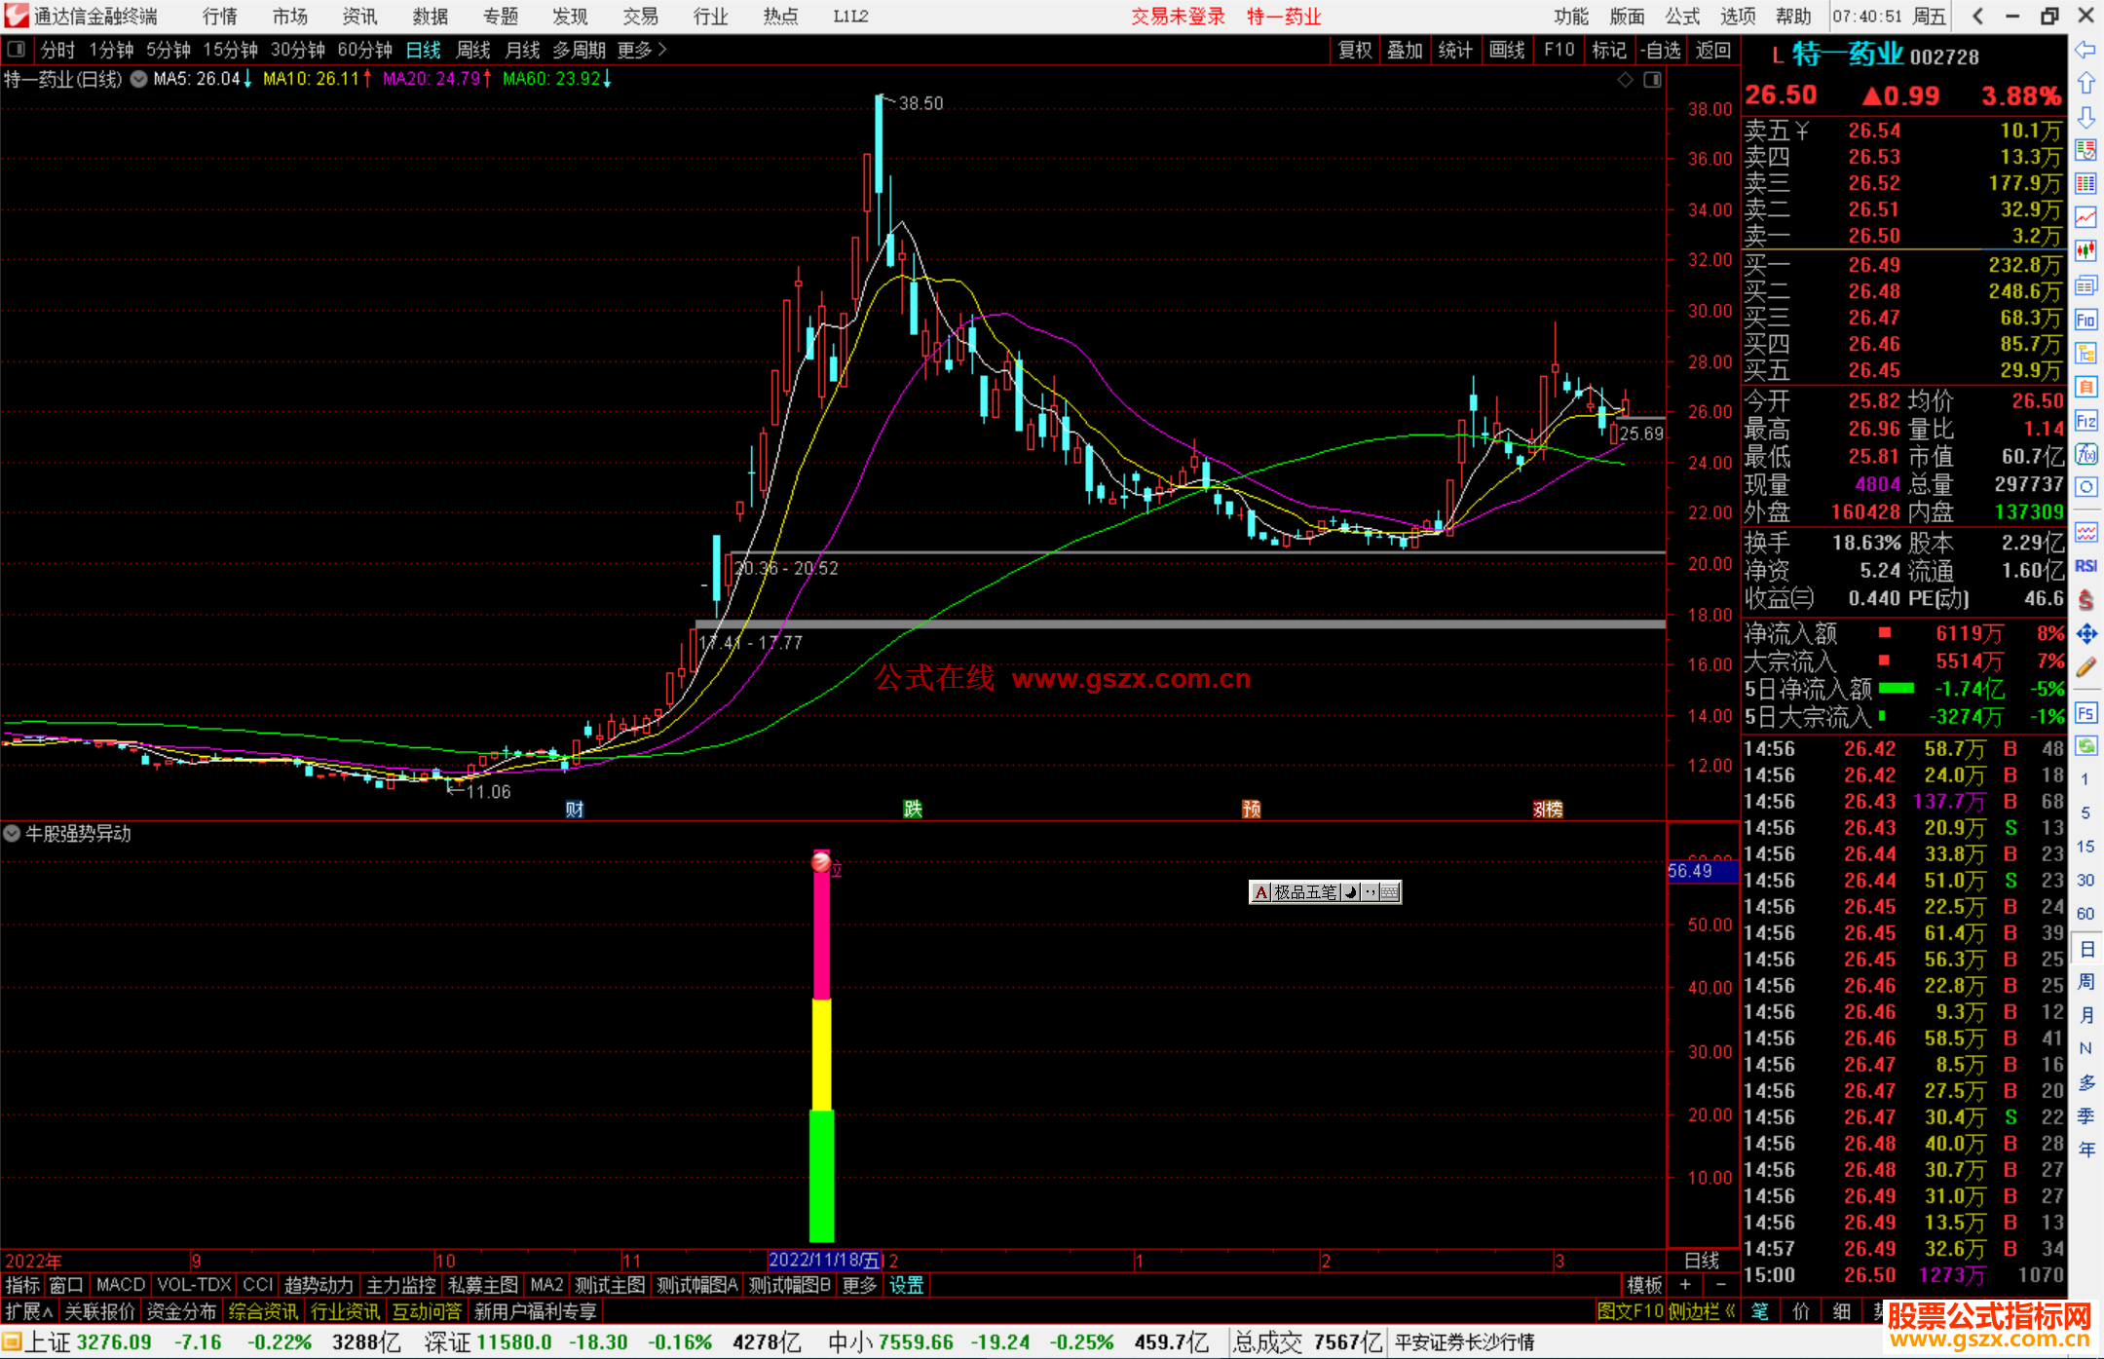Image resolution: width=2104 pixels, height=1359 pixels.
Task: Select the candlestick chart sidebar icon
Action: 2085,251
